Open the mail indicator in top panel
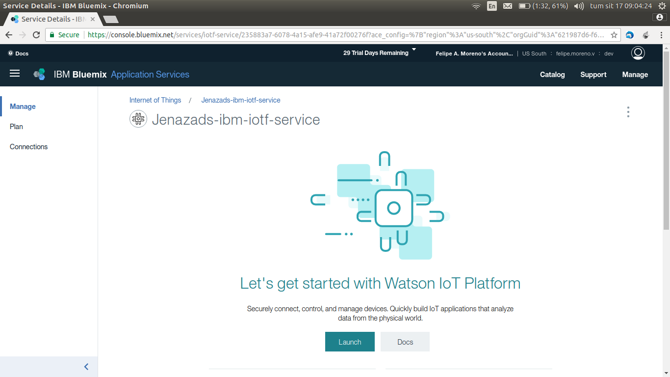 point(508,6)
